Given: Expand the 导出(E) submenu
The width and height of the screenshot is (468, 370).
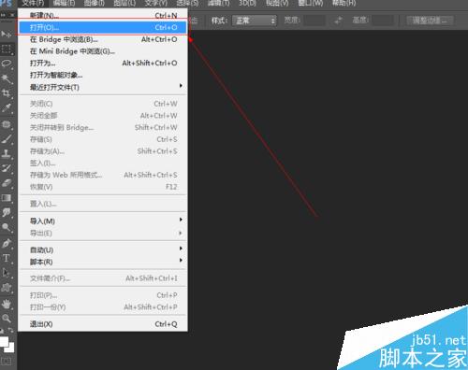Looking at the screenshot, I should click(103, 233).
